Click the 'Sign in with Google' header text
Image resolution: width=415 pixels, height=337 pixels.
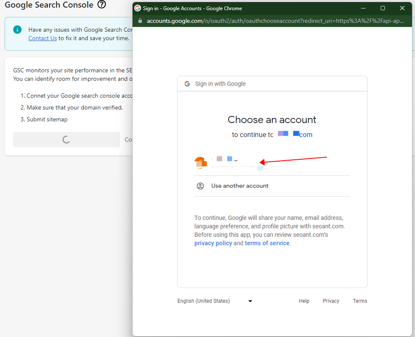point(221,84)
